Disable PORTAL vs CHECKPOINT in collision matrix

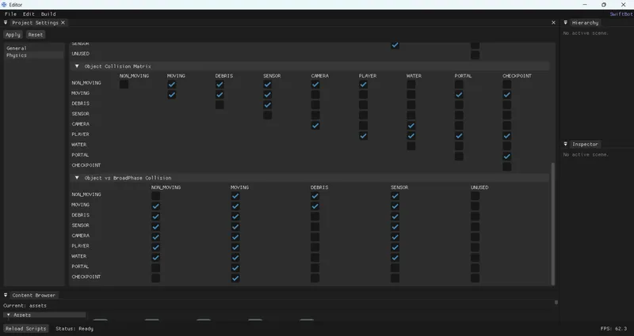(x=507, y=157)
